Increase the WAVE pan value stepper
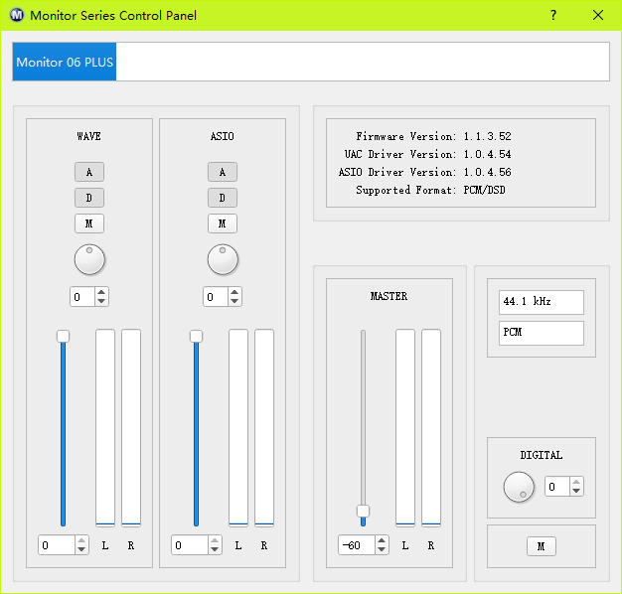The image size is (622, 594). click(101, 292)
